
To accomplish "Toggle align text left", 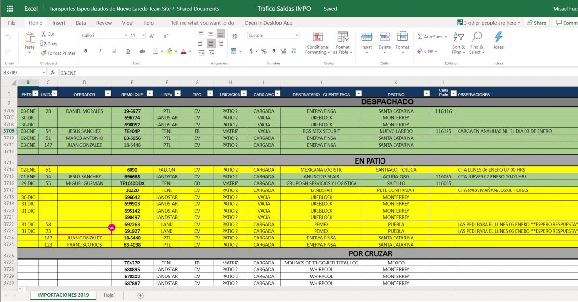I will click(200, 43).
